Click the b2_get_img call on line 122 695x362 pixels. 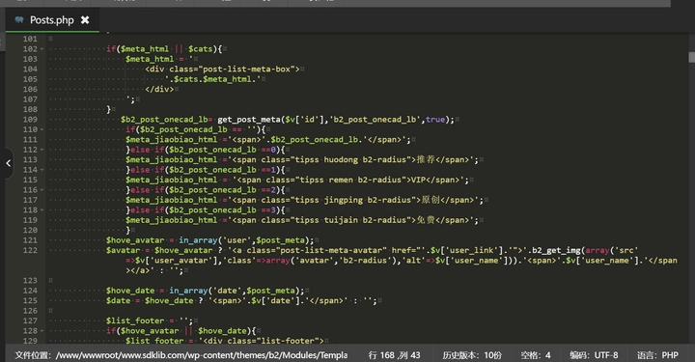coord(555,250)
